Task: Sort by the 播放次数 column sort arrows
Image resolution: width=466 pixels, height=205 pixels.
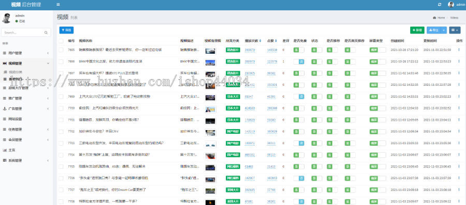Action: (260, 41)
